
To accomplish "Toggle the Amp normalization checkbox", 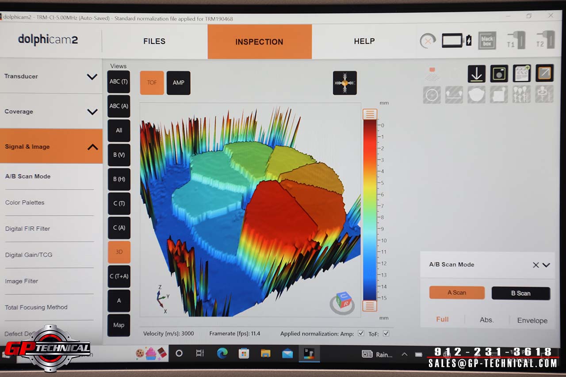I will click(x=361, y=334).
